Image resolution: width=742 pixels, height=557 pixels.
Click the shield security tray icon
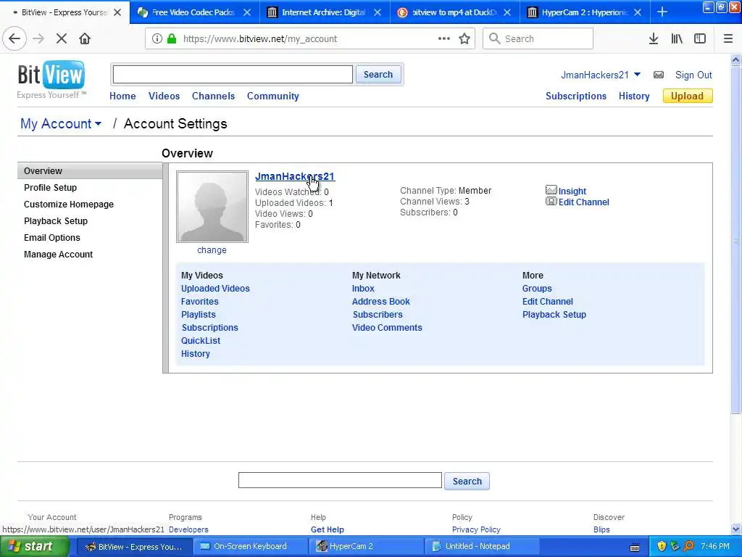tap(662, 546)
